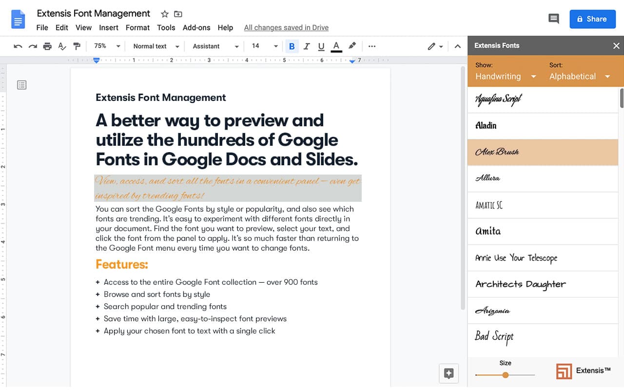Open the highlight color tool
The height and width of the screenshot is (390, 624).
352,46
